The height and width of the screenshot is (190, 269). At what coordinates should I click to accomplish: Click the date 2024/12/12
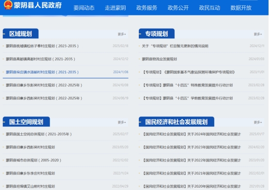click(120, 59)
